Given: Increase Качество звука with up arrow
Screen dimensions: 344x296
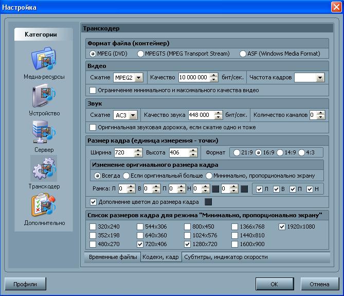Looking at the screenshot, I should coord(218,113).
